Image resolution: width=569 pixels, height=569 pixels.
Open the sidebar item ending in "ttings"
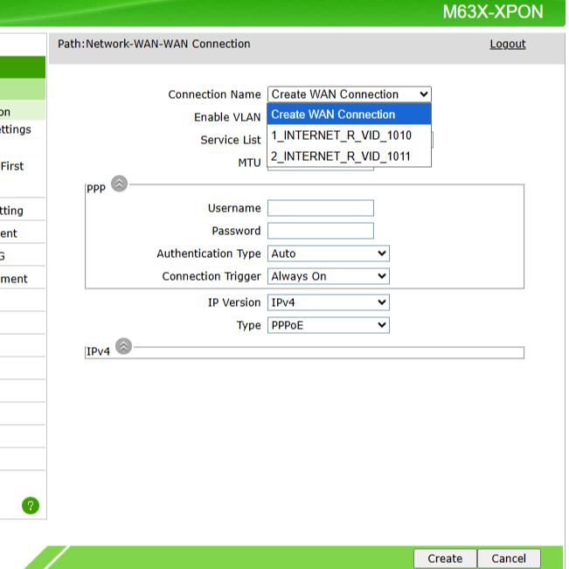click(16, 129)
